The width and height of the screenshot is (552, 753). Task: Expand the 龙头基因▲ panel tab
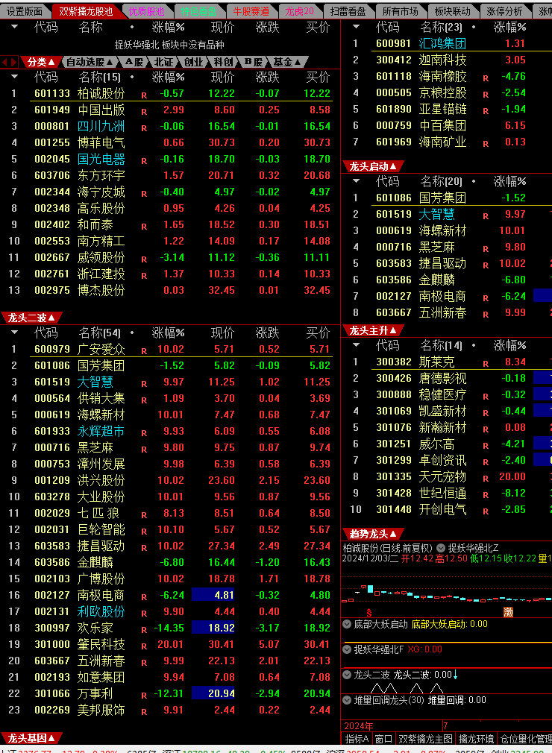click(31, 738)
